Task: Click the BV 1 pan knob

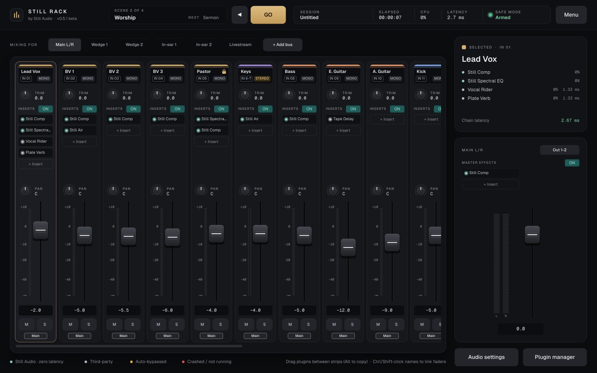Action: [69, 191]
